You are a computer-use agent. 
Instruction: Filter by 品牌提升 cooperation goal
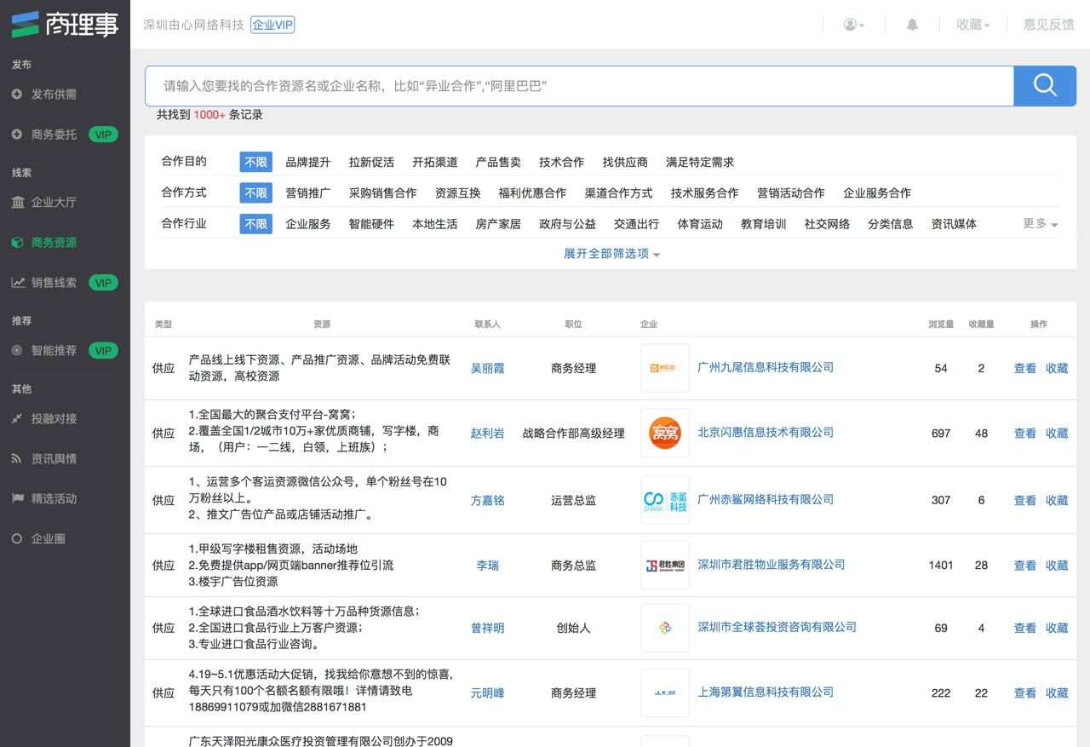pos(307,162)
